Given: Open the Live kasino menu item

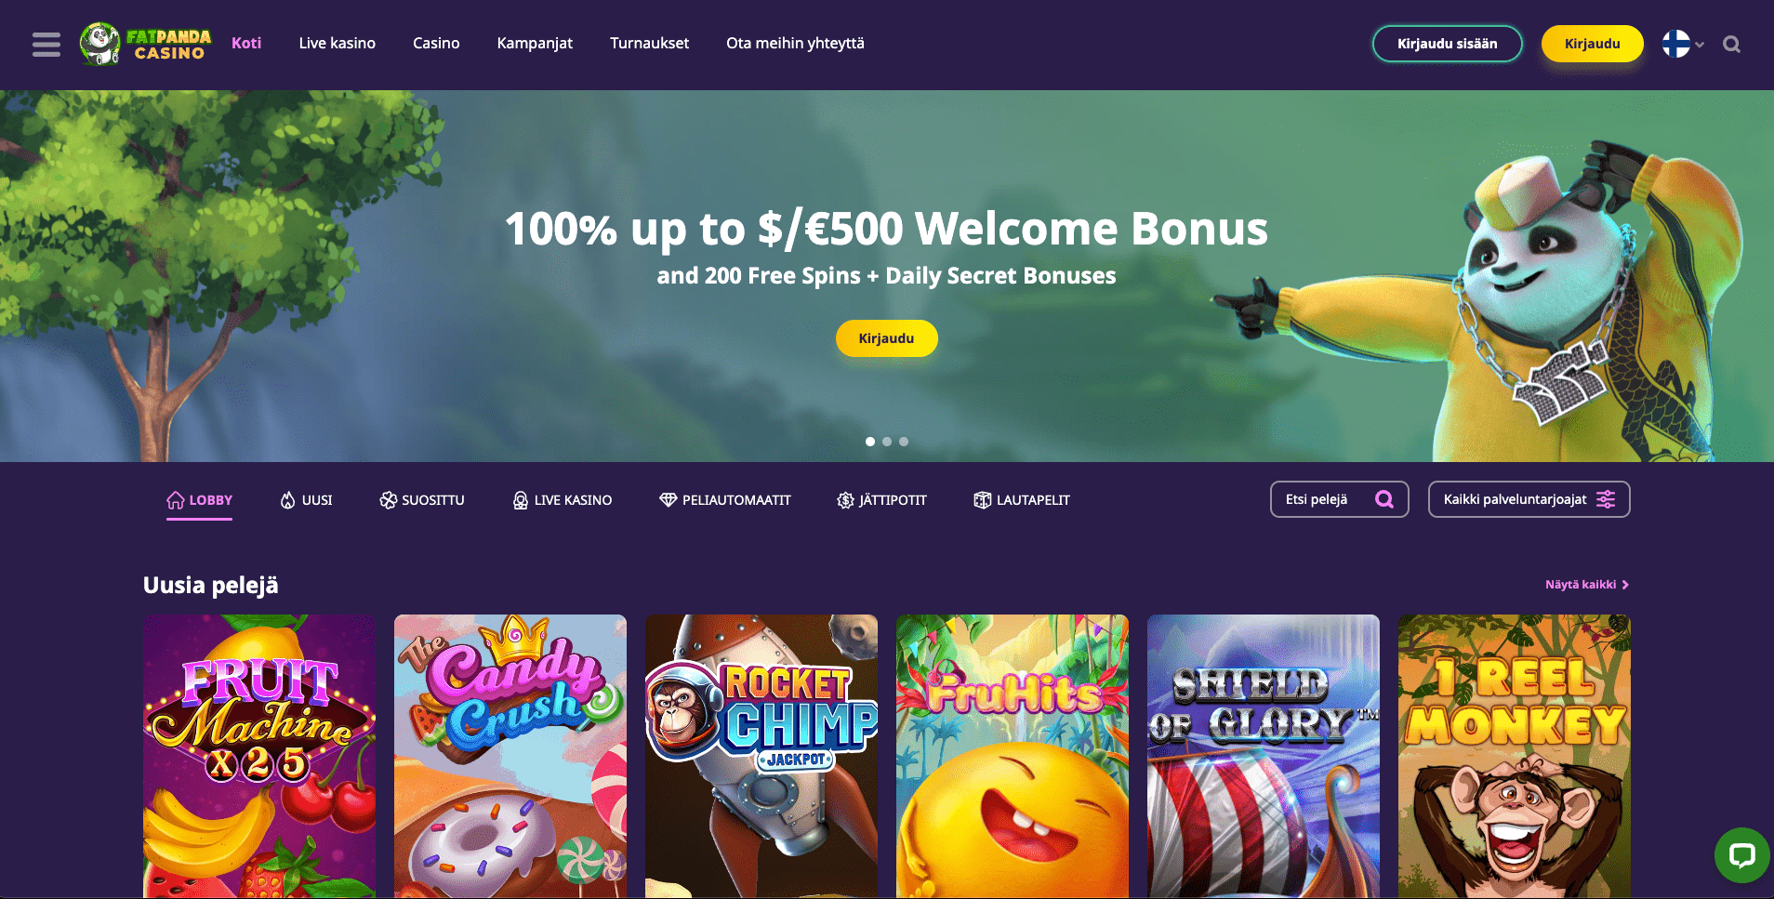Looking at the screenshot, I should click(x=338, y=43).
